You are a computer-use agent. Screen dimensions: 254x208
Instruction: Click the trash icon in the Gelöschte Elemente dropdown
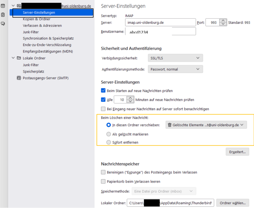coord(170,125)
